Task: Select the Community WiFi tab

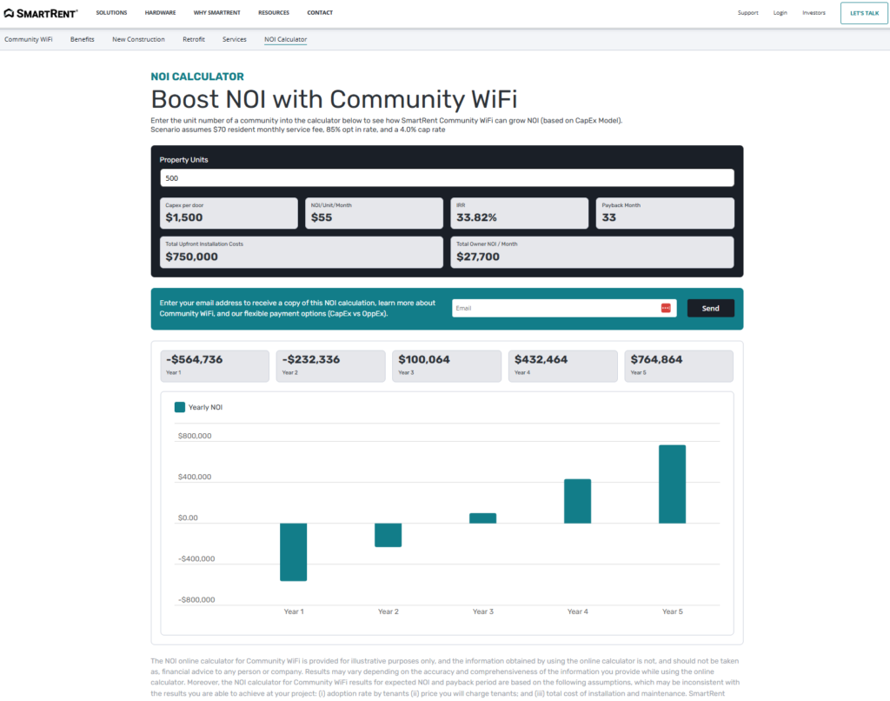Action: 29,39
